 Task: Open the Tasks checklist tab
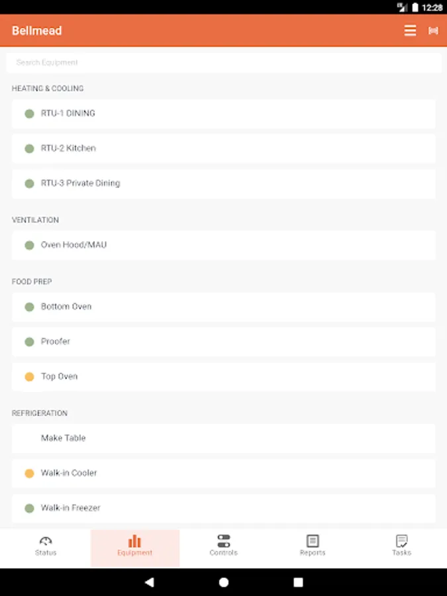coord(401,546)
